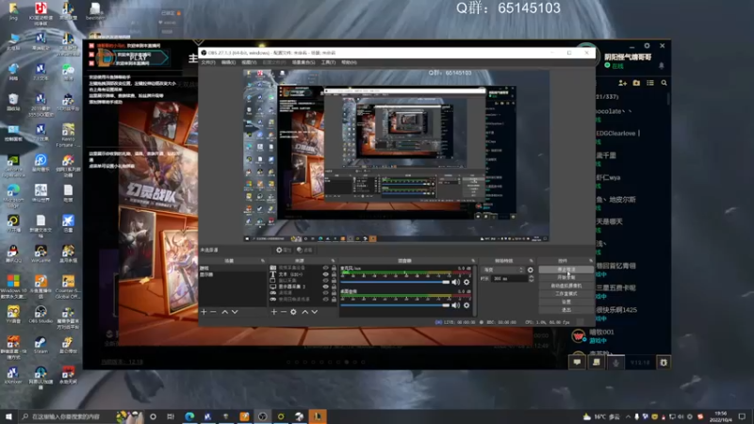Open the OBS Studio desktop shortcut
754x424 pixels.
tap(41, 315)
